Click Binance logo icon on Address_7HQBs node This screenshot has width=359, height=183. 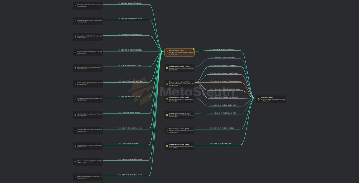tap(167, 146)
